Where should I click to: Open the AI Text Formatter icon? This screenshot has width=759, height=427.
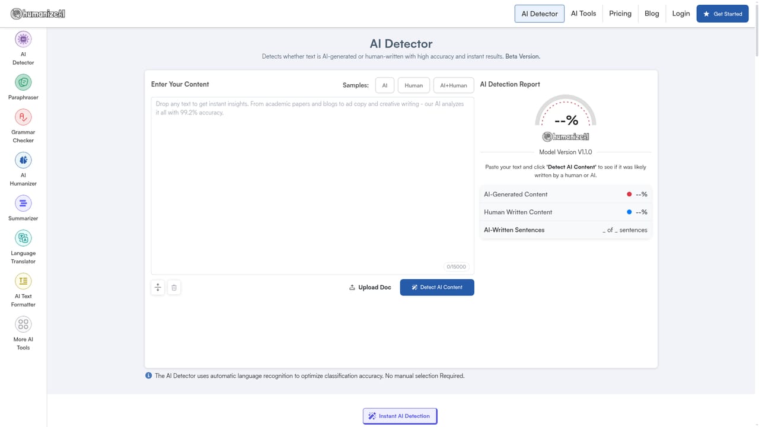pos(23,281)
